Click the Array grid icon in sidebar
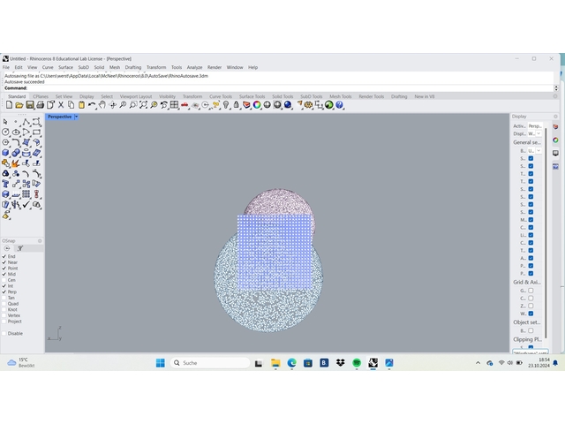 tap(26, 194)
